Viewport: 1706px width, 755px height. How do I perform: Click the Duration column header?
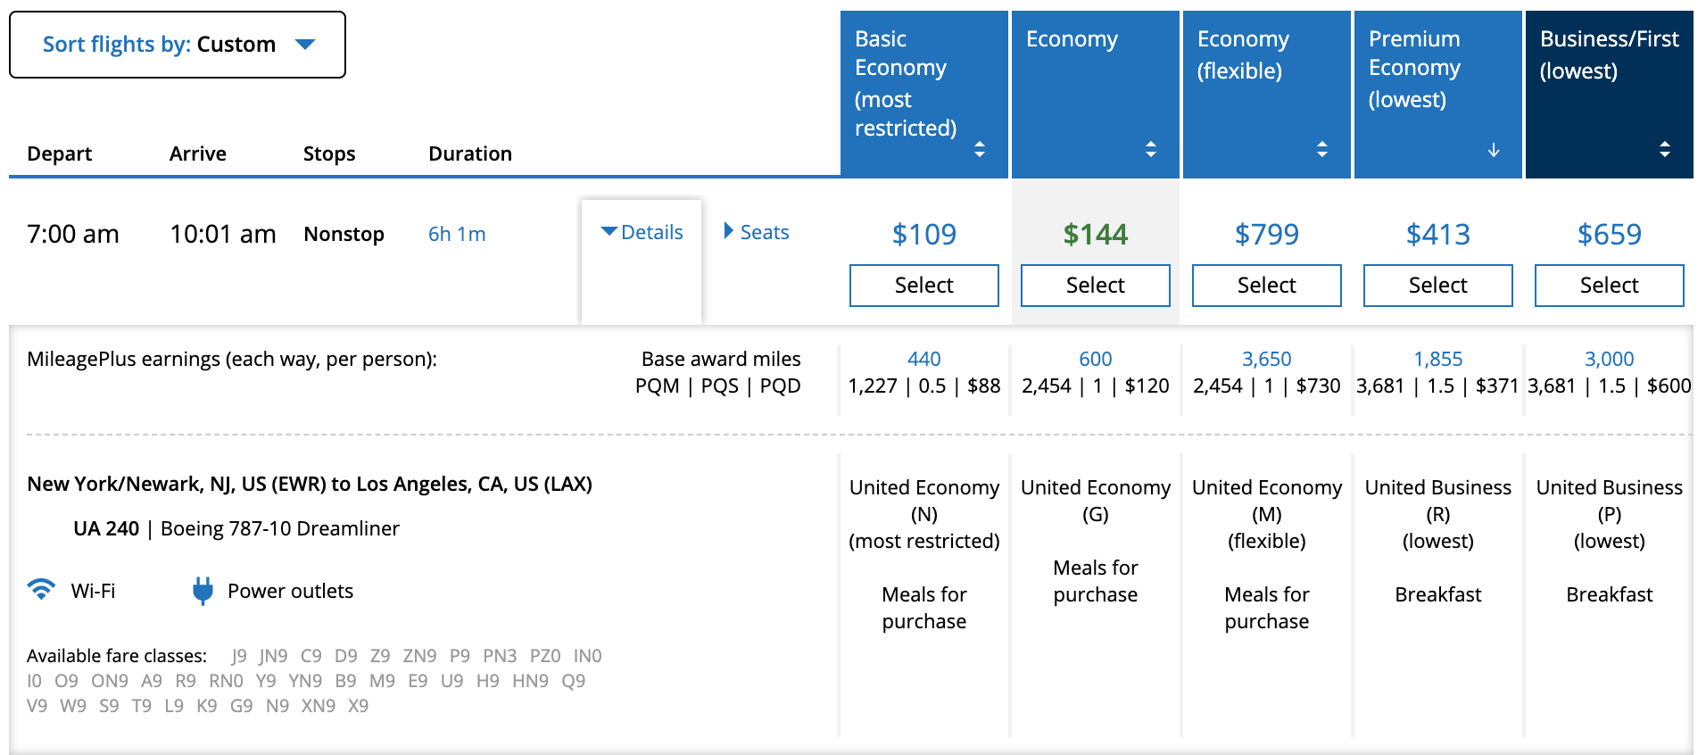(470, 153)
